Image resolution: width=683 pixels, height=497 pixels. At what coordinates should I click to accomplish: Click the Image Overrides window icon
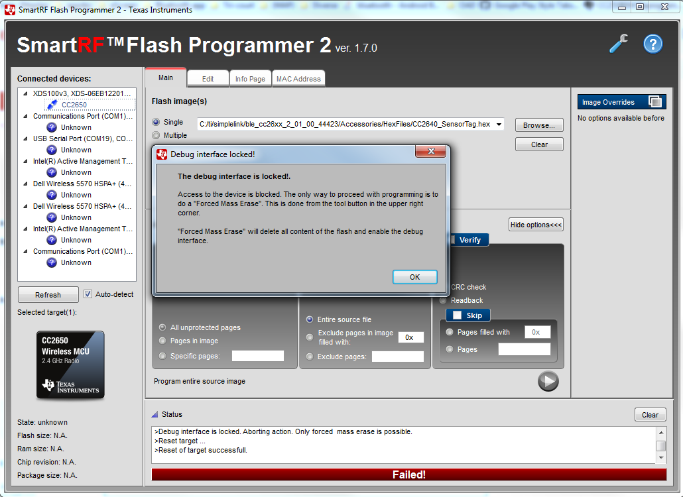tap(655, 102)
